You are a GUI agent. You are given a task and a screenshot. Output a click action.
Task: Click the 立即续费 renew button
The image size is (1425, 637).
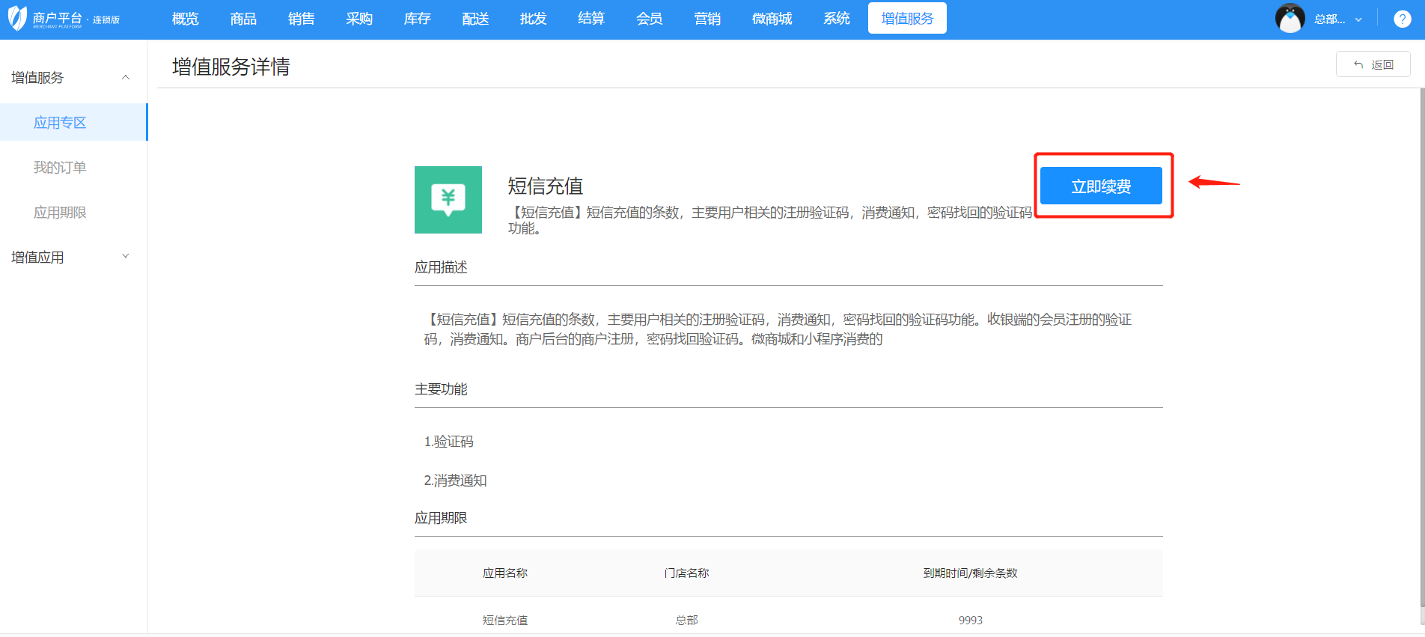[x=1100, y=186]
